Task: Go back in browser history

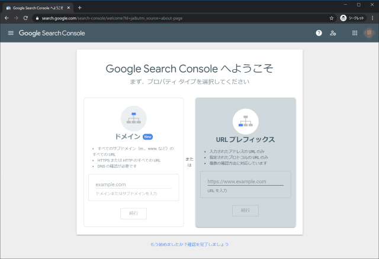Action: [7, 18]
